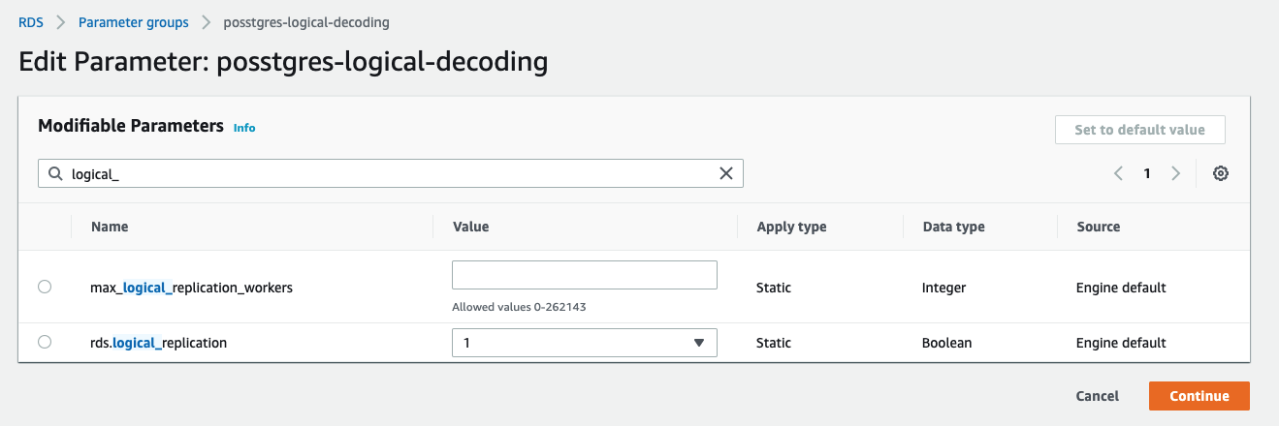Viewport: 1279px width, 426px height.
Task: Navigate to the Parameter groups breadcrumb
Action: 134,21
